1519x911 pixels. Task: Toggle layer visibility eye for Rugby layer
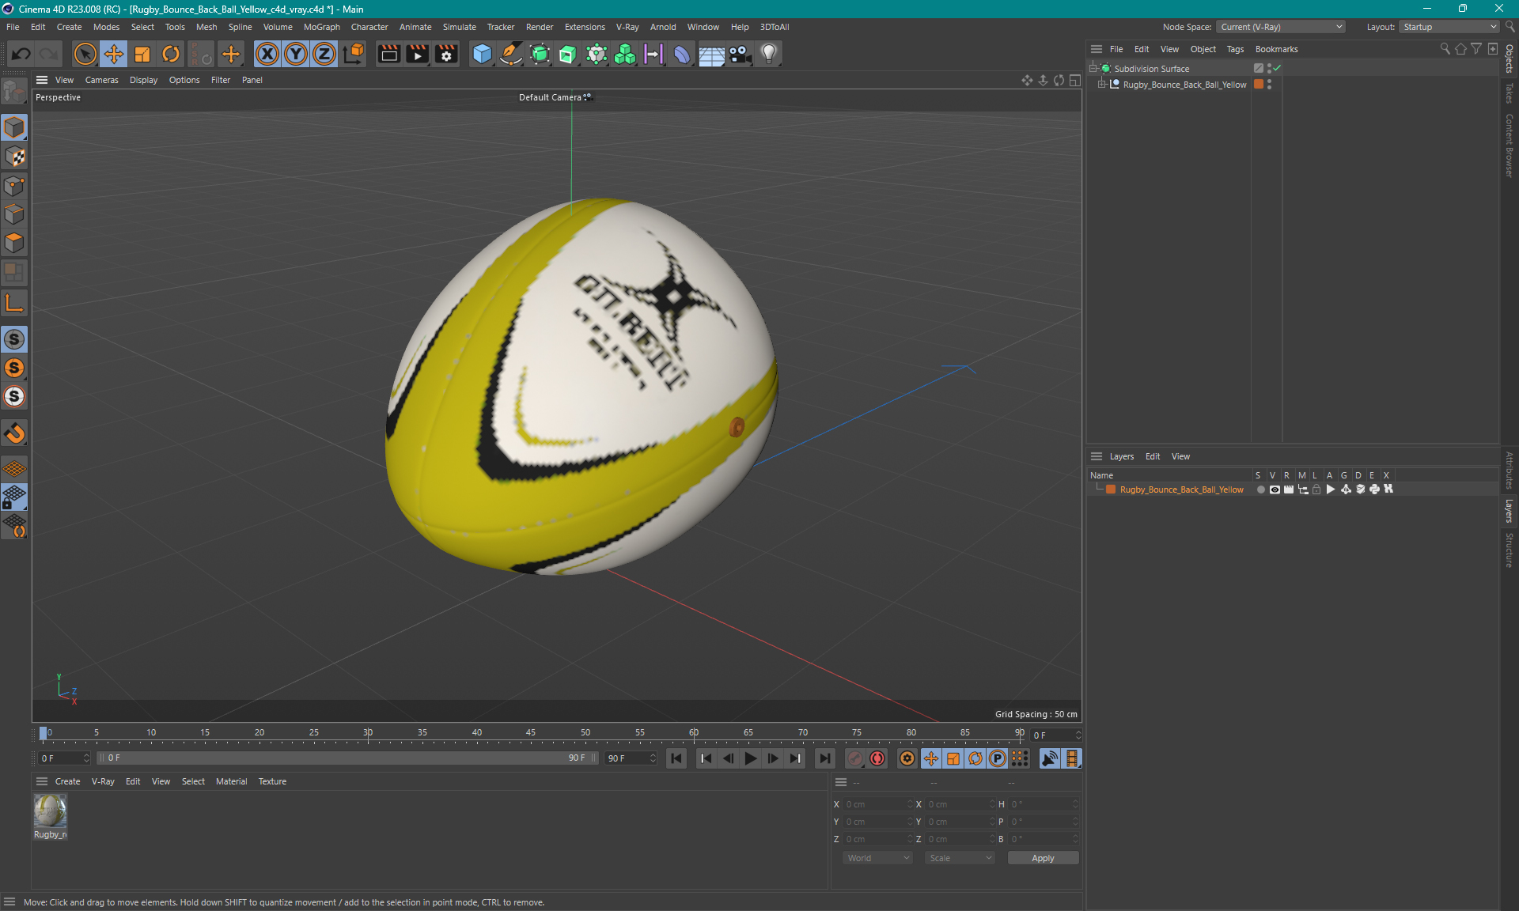[1275, 490]
